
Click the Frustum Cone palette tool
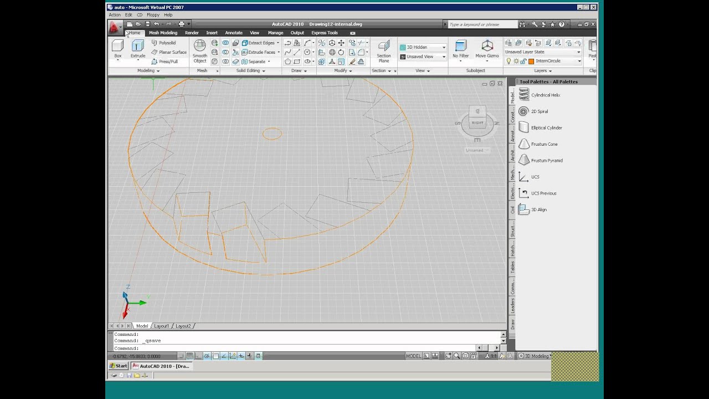pyautogui.click(x=538, y=144)
